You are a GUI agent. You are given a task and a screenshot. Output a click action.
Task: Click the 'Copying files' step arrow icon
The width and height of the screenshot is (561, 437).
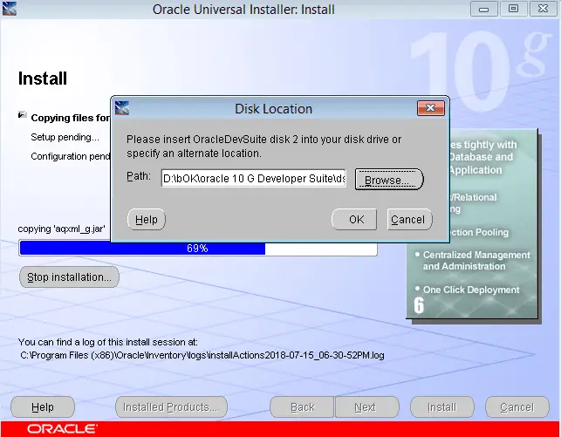22,115
